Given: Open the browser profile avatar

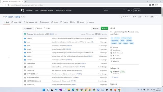Looking at the screenshot, I should point(153,5).
